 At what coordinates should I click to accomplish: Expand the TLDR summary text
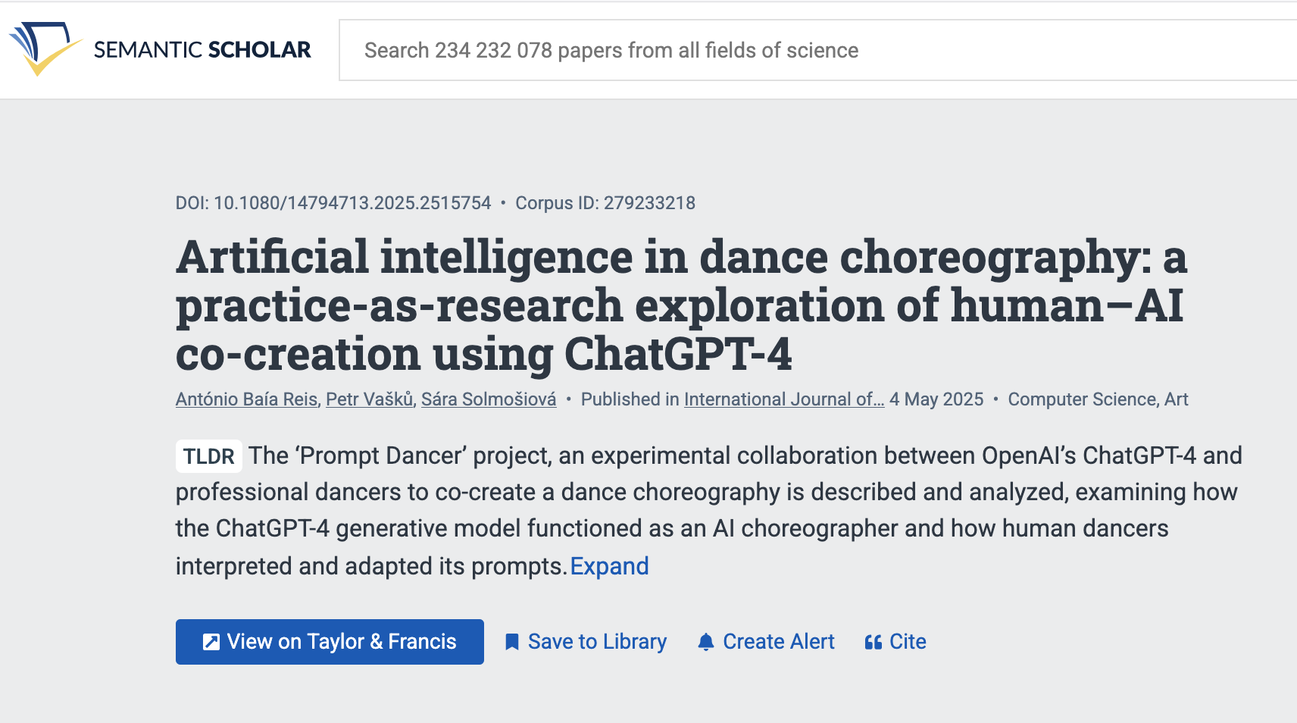pos(609,566)
